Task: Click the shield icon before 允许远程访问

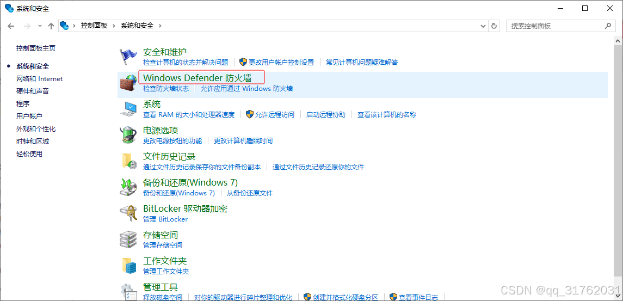Action: 250,114
